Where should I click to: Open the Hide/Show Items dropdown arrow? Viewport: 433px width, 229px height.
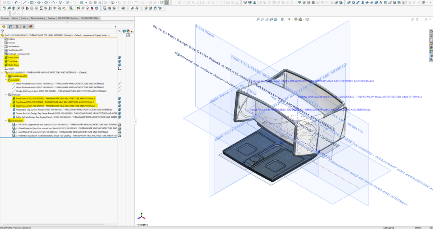(293, 19)
